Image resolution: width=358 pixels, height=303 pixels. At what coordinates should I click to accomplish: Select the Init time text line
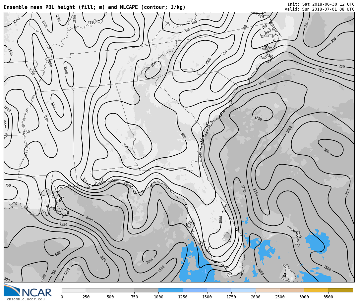pos(321,4)
